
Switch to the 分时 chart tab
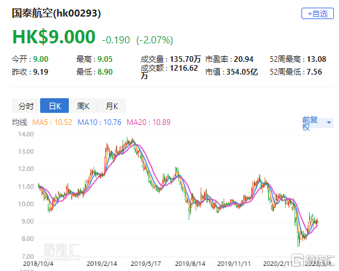(26, 106)
